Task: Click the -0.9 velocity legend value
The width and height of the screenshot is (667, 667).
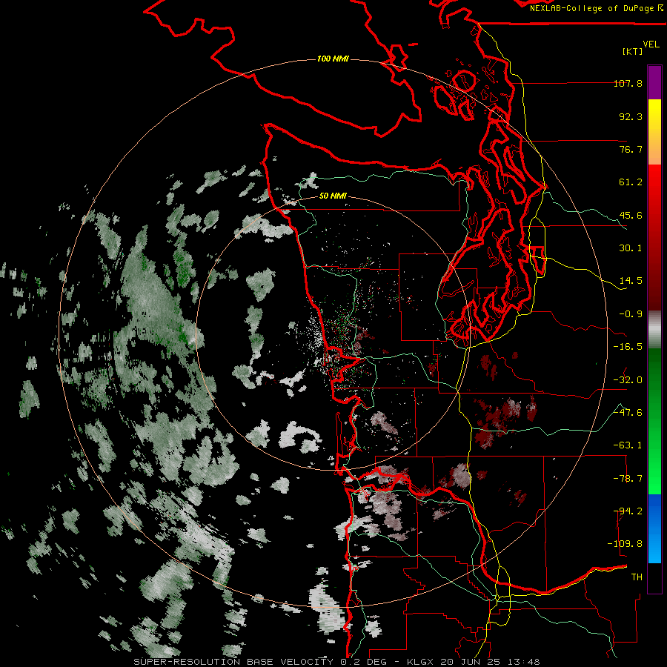Action: click(631, 314)
